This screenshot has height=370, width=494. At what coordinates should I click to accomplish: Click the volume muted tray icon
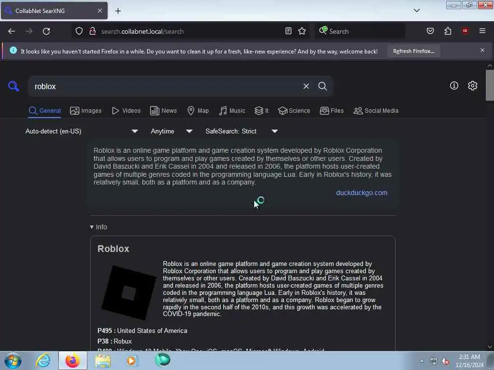pos(445,361)
